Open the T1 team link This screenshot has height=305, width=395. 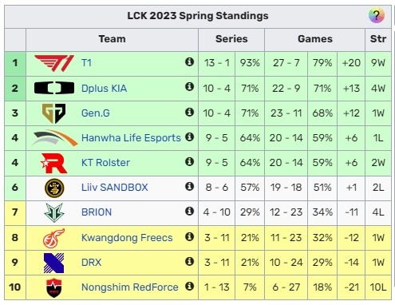[x=86, y=63]
